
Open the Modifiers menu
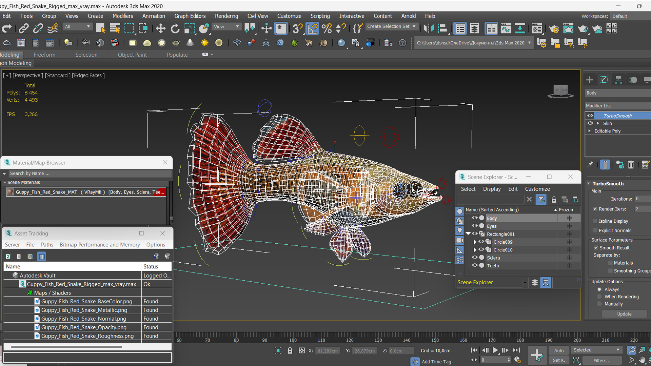(123, 16)
